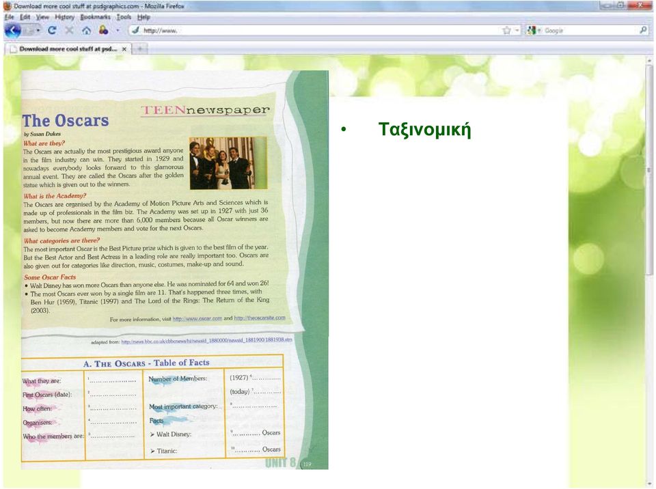Click the greyed-out Forward navigation button
This screenshot has height=489, width=656.
(27, 31)
